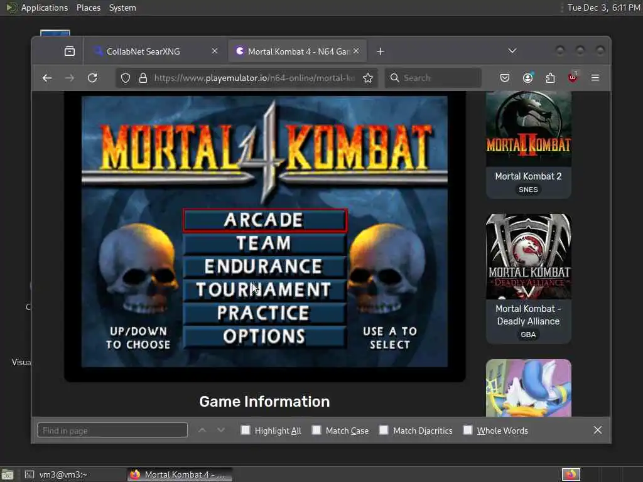Open the System menu
Image resolution: width=643 pixels, height=482 pixels.
(122, 8)
